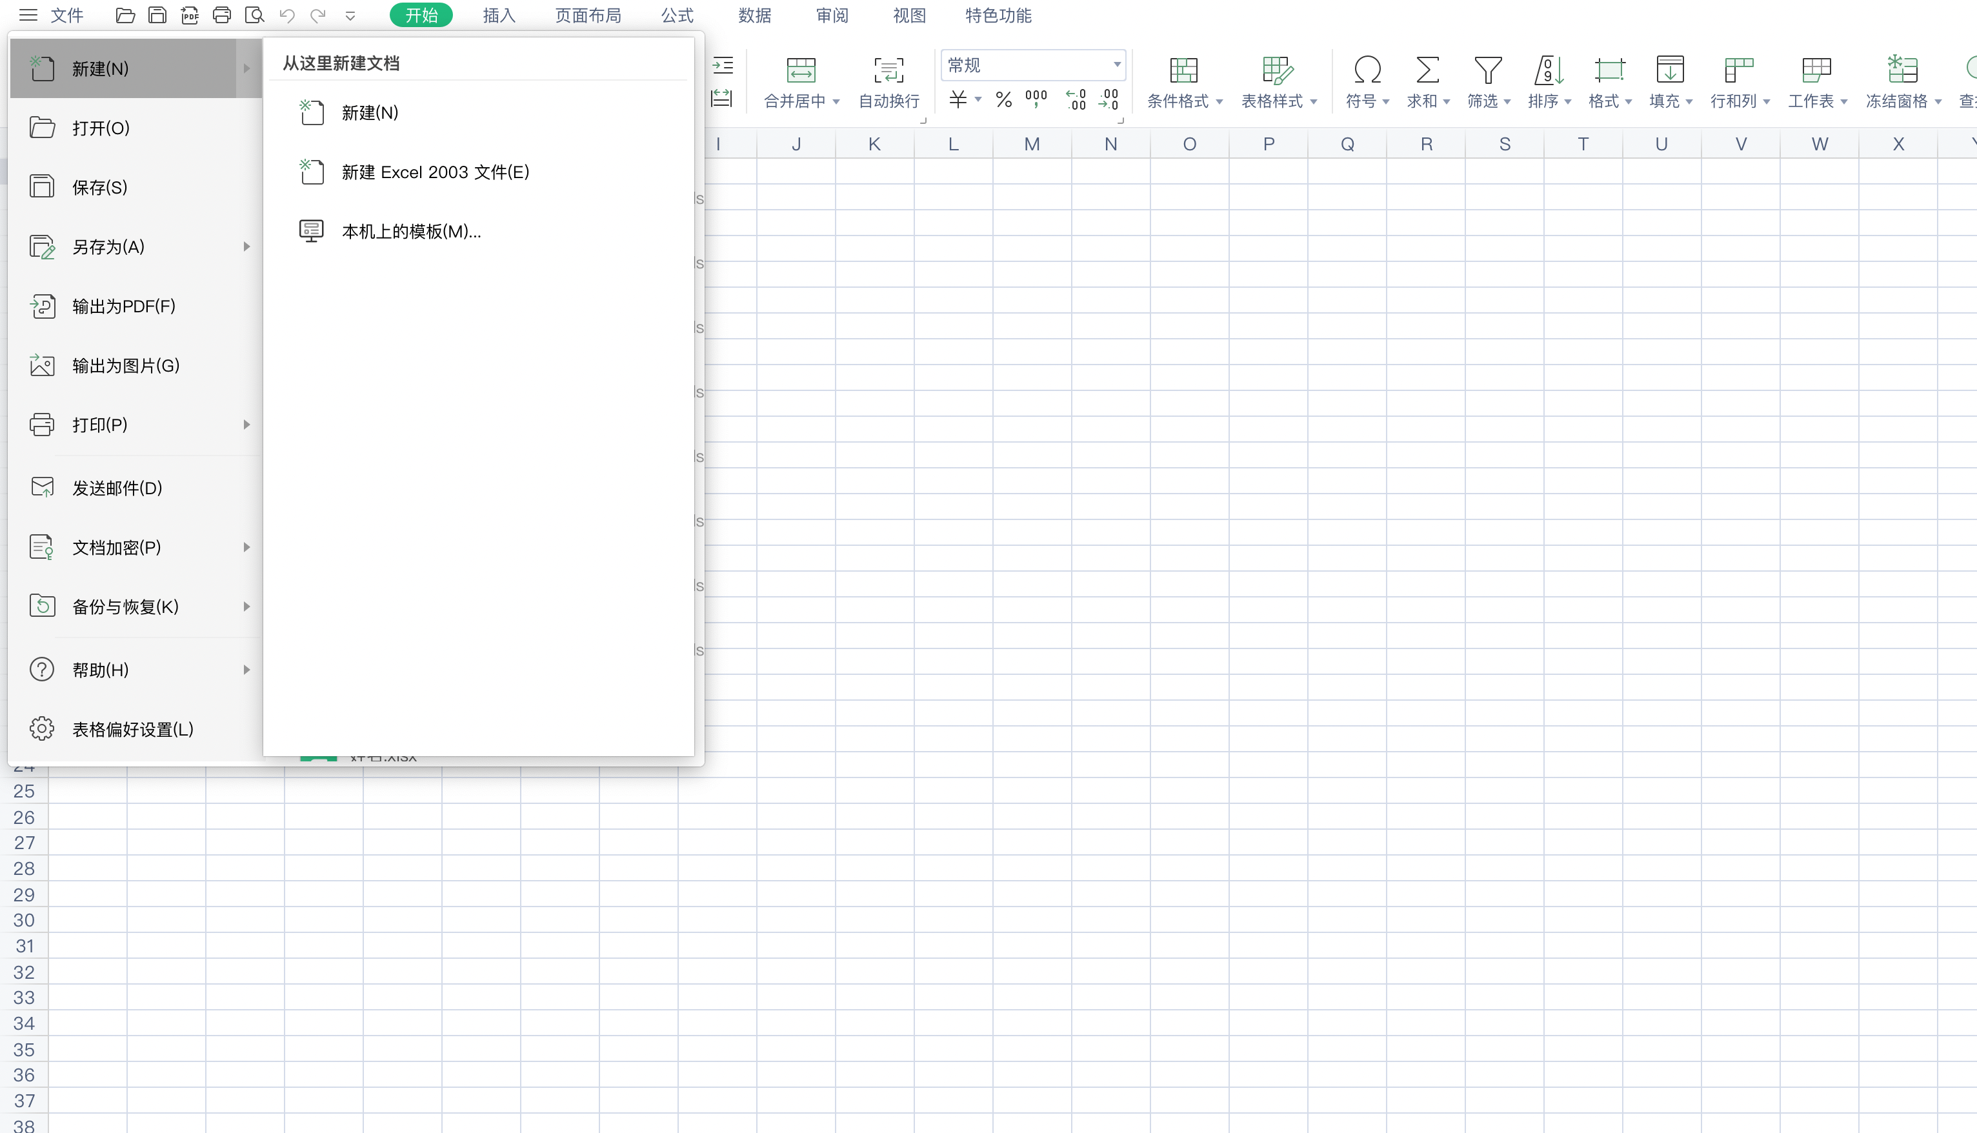Screen dimensions: 1977x1133
Task: Click the 行和列 rows and columns icon
Action: [1739, 70]
